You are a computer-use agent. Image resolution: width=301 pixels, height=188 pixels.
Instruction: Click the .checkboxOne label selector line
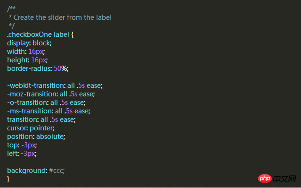point(41,34)
